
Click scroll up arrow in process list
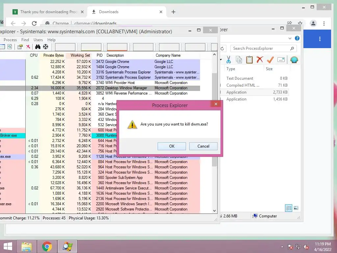coord(214,55)
